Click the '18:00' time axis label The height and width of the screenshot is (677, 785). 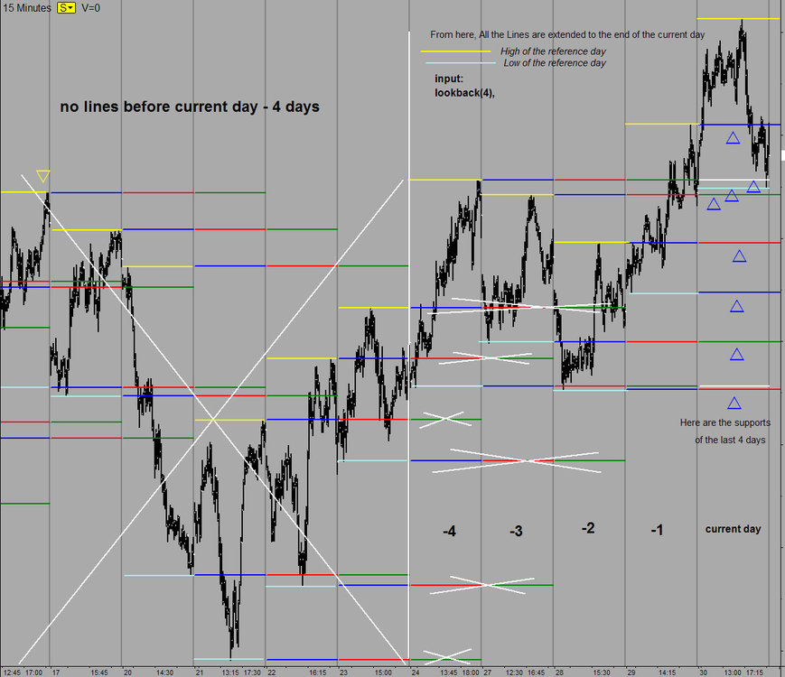(471, 672)
